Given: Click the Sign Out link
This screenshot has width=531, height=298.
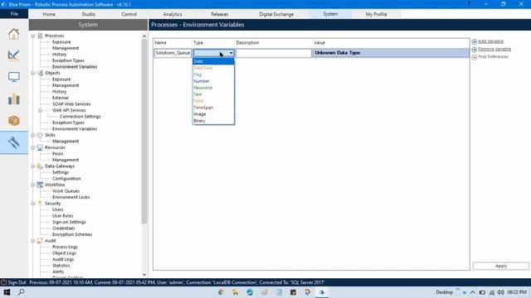Looking at the screenshot, I should 17,282.
